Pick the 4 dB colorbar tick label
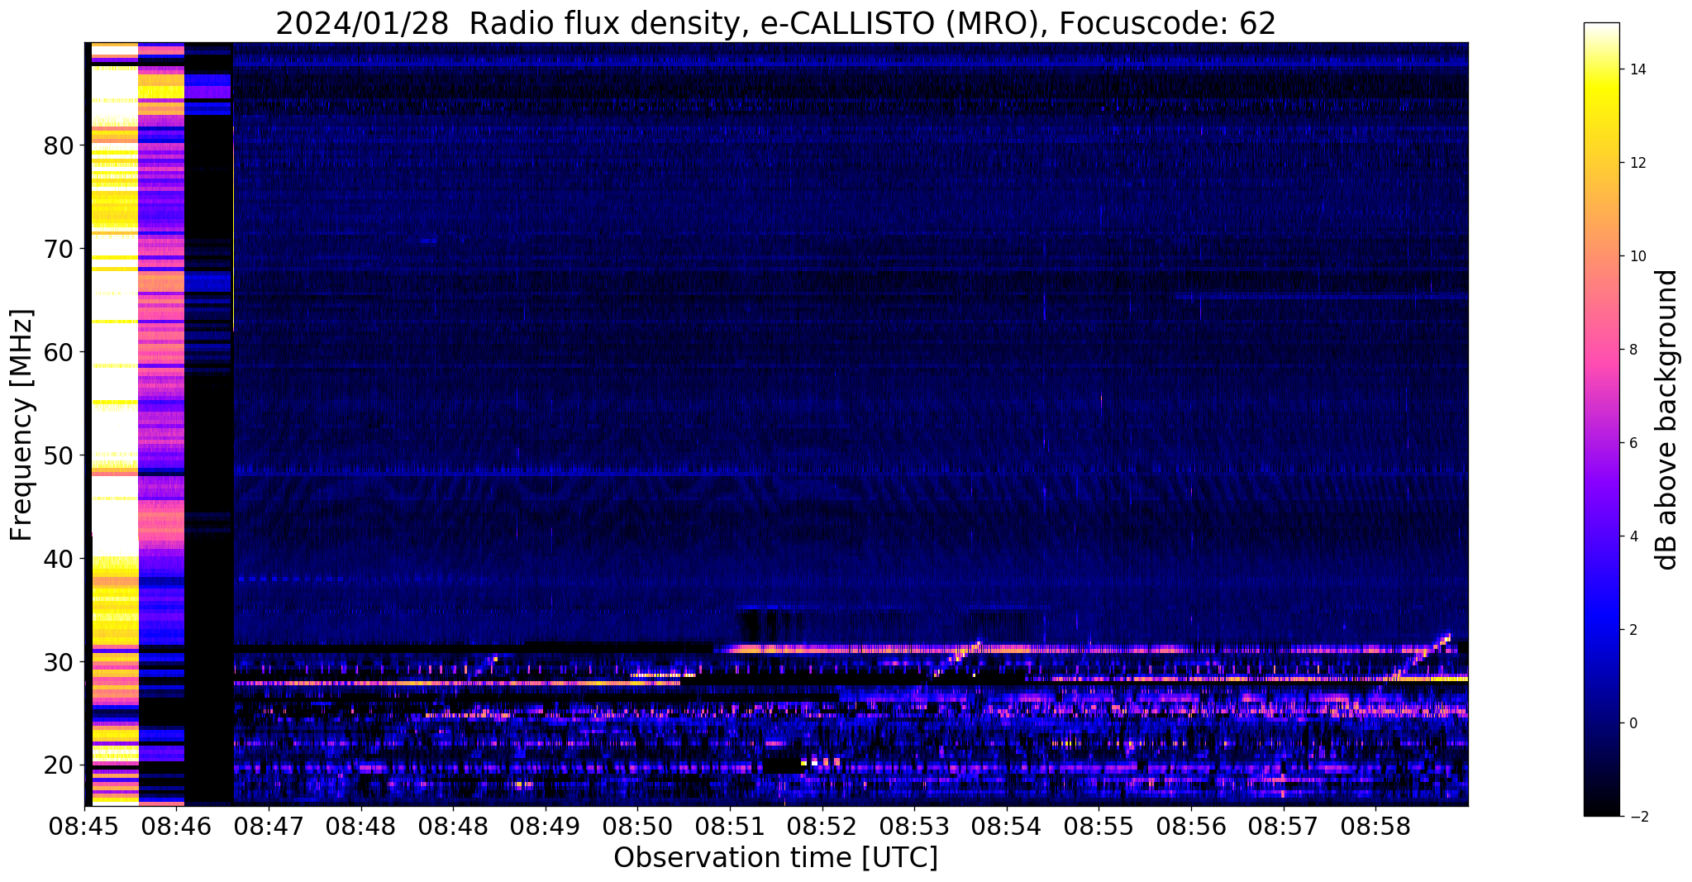The image size is (1692, 882). click(1632, 536)
